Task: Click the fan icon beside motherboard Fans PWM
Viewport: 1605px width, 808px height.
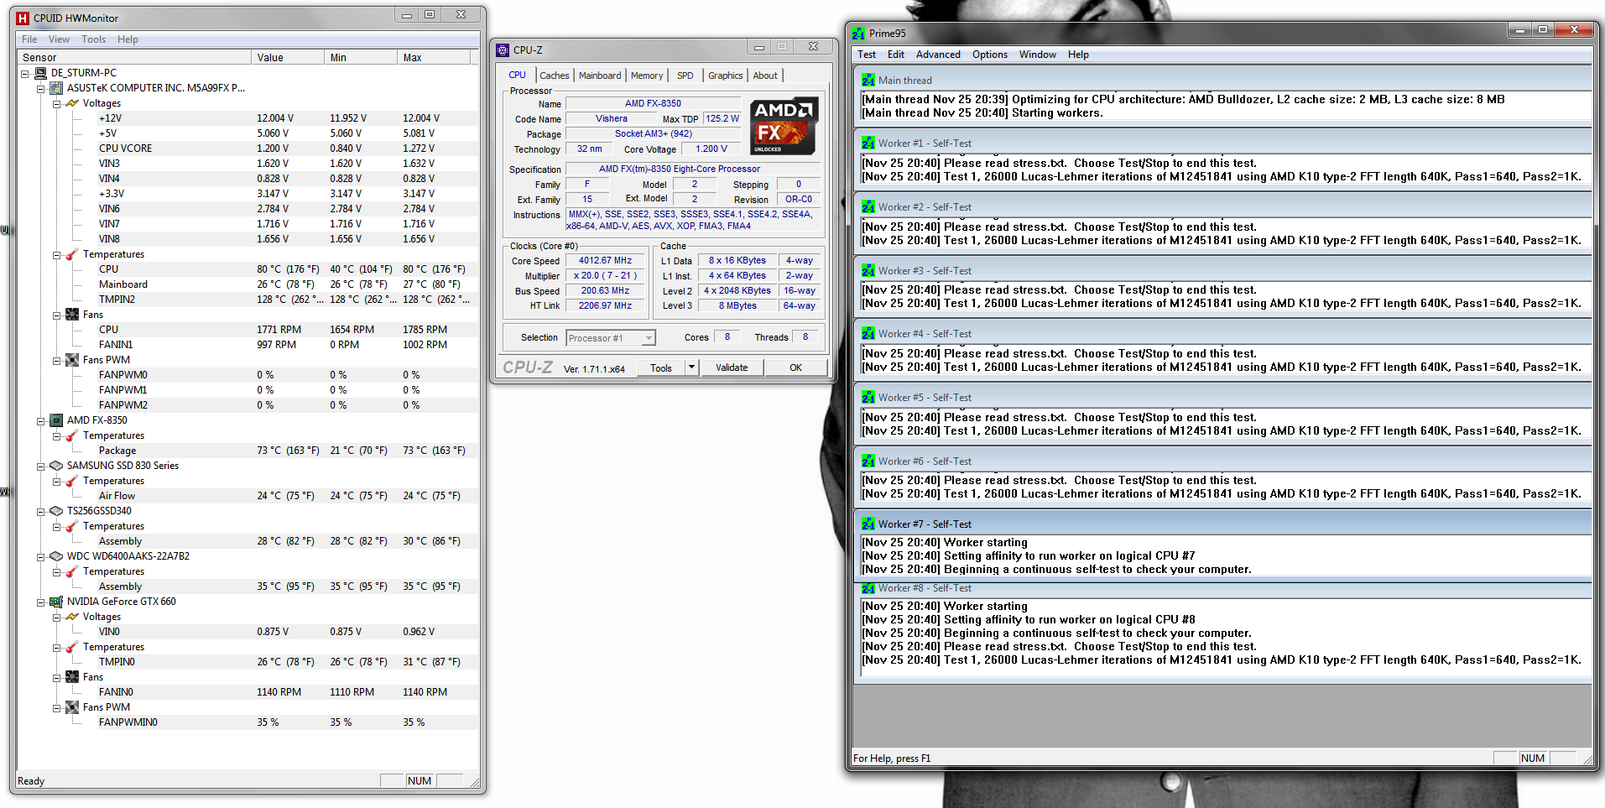Action: tap(72, 360)
